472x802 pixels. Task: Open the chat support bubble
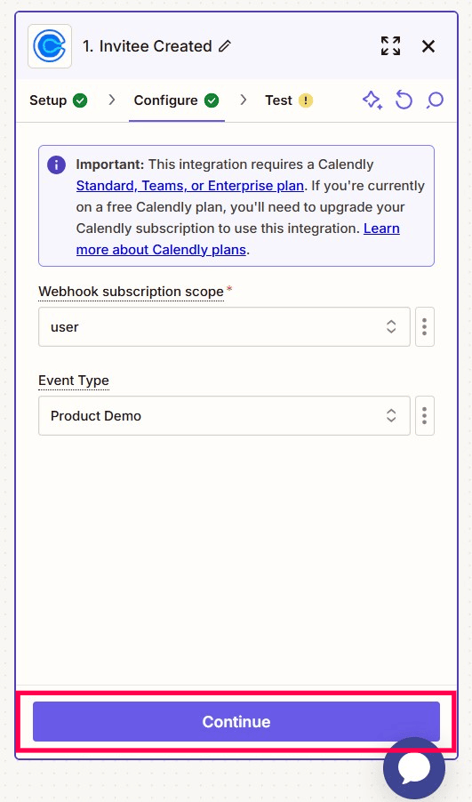pos(414,767)
